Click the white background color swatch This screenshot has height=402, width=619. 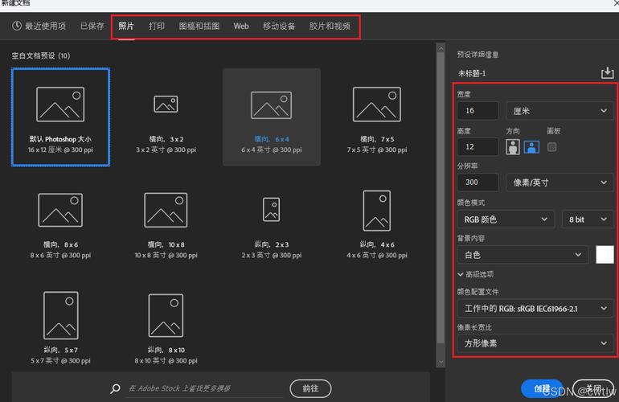(605, 255)
